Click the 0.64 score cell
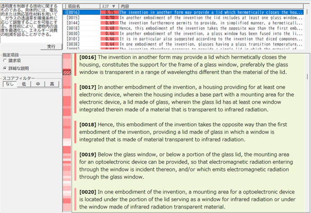This screenshot has width=311, height=213. pyautogui.click(x=110, y=44)
